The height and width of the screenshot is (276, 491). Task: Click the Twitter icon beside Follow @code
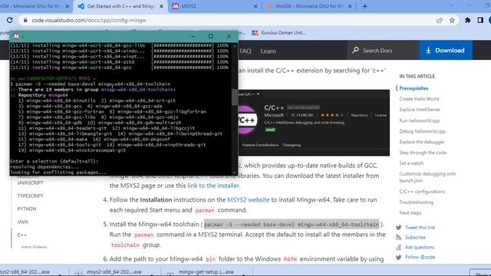398,258
